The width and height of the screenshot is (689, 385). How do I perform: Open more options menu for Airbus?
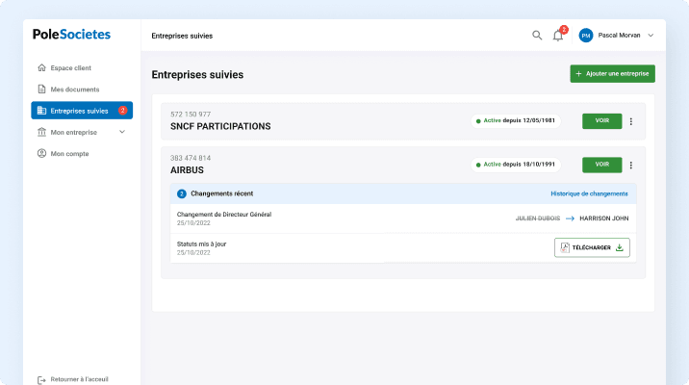click(x=631, y=166)
